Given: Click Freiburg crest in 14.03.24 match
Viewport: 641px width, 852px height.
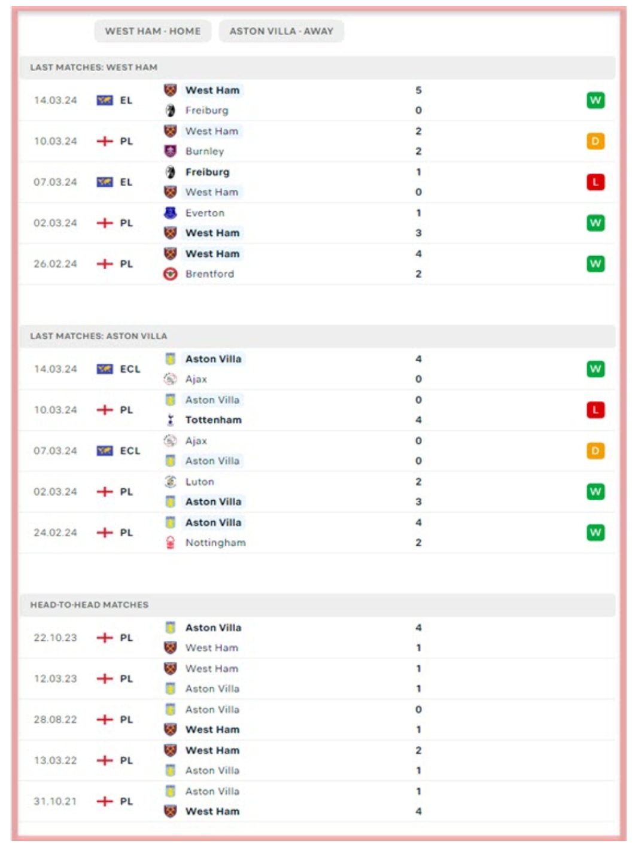Looking at the screenshot, I should (171, 110).
